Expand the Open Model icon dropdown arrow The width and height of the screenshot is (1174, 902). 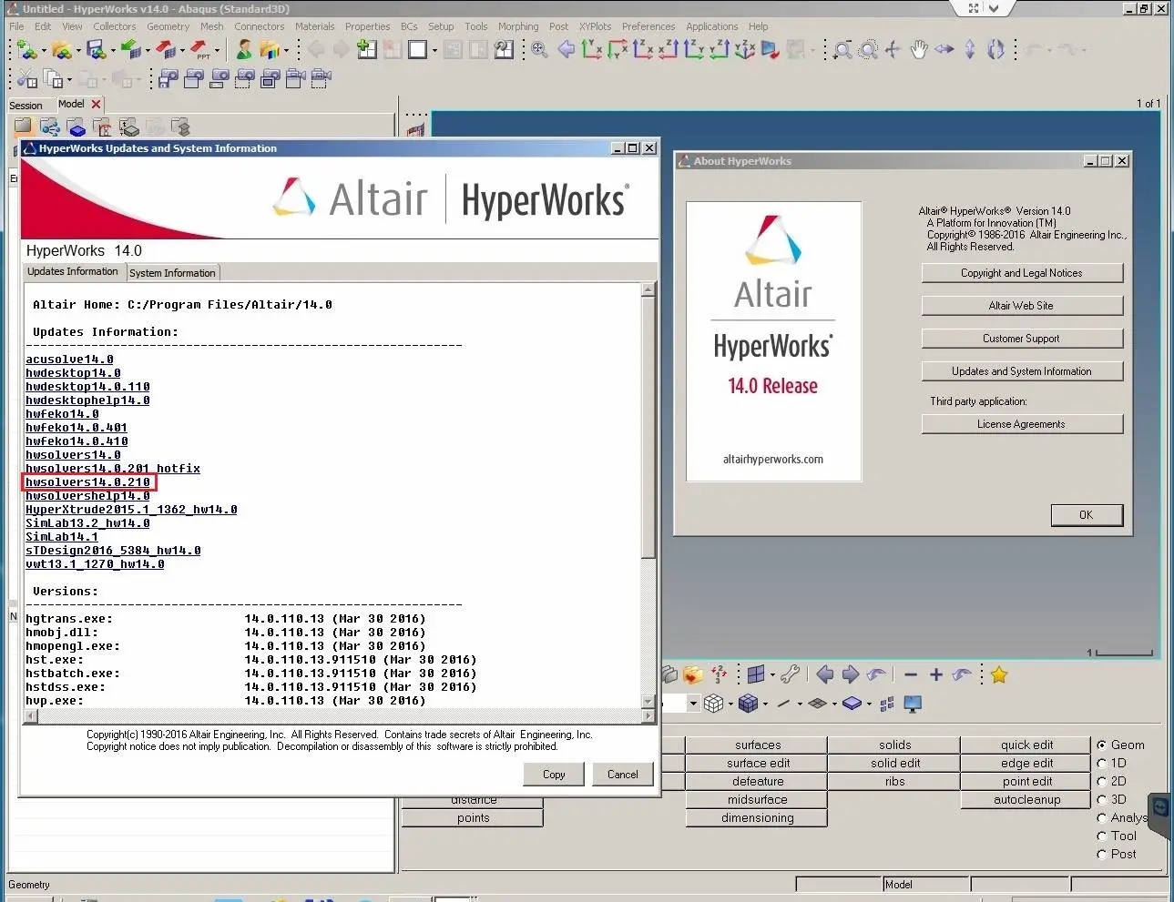tap(77, 51)
